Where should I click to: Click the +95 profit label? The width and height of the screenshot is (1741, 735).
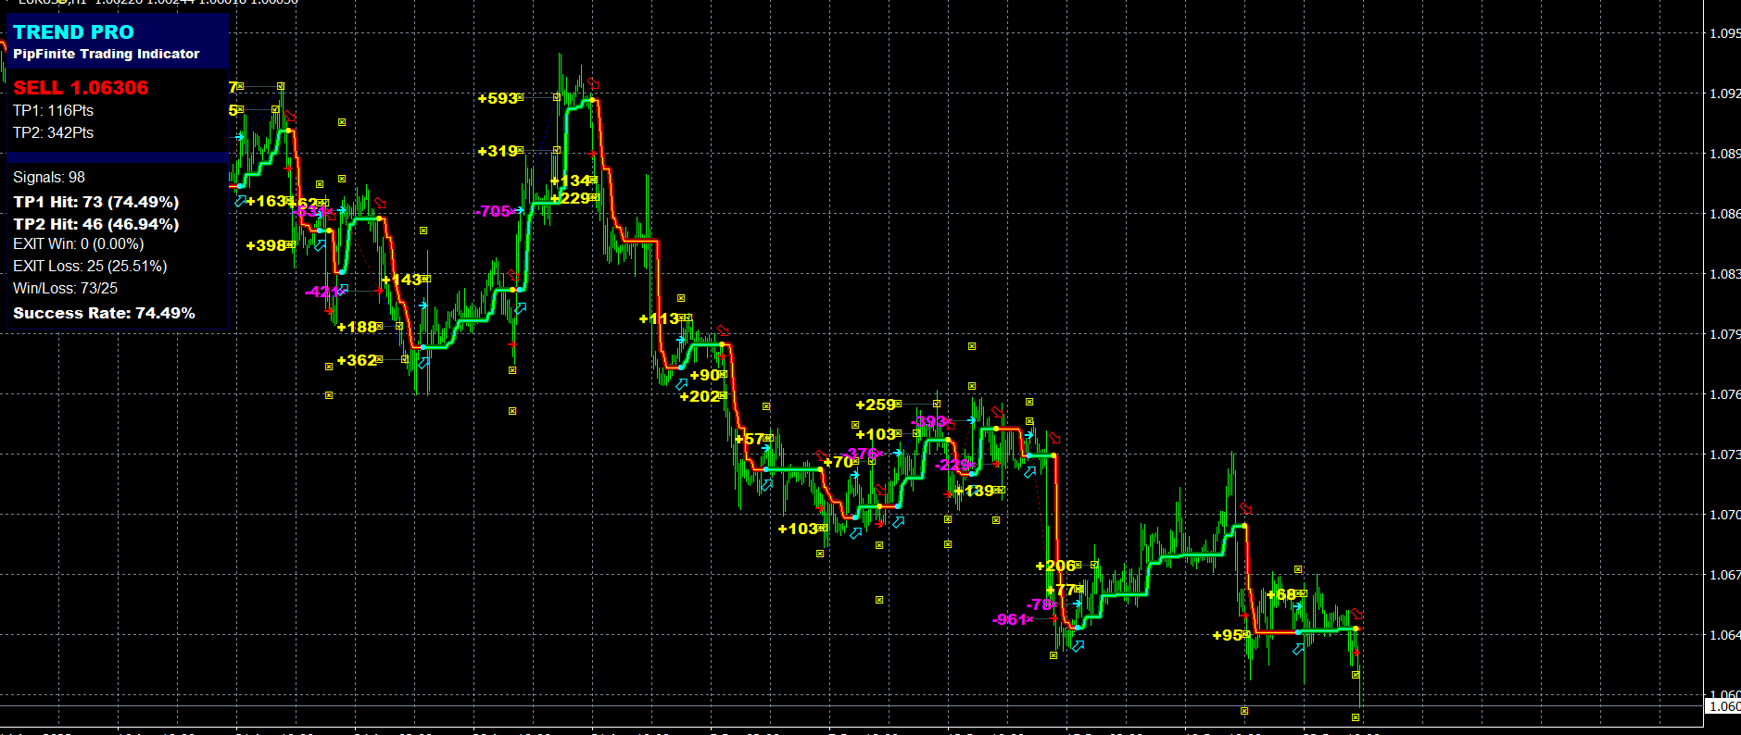click(1227, 635)
